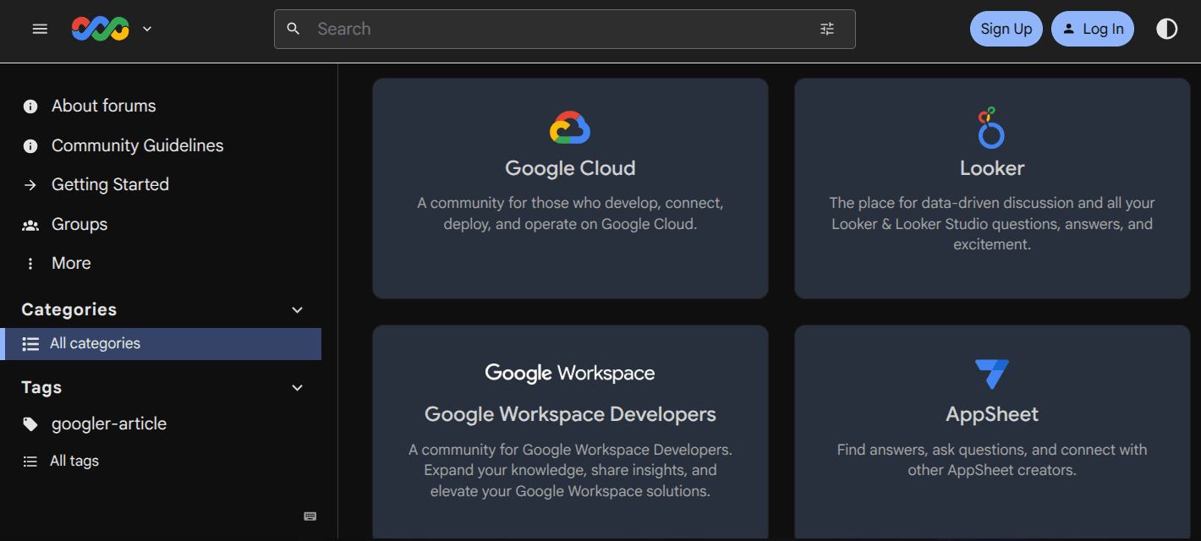Open the hamburger sidebar menu
The height and width of the screenshot is (541, 1201).
tap(40, 29)
